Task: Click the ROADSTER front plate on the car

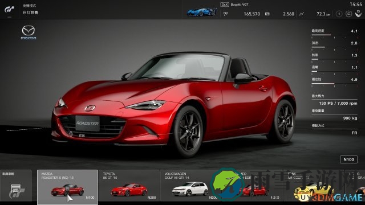Action: (87, 123)
